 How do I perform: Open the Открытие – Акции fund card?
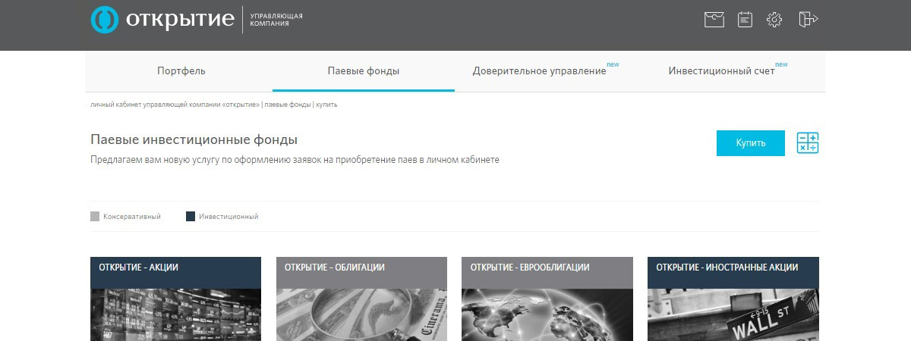[x=175, y=299]
